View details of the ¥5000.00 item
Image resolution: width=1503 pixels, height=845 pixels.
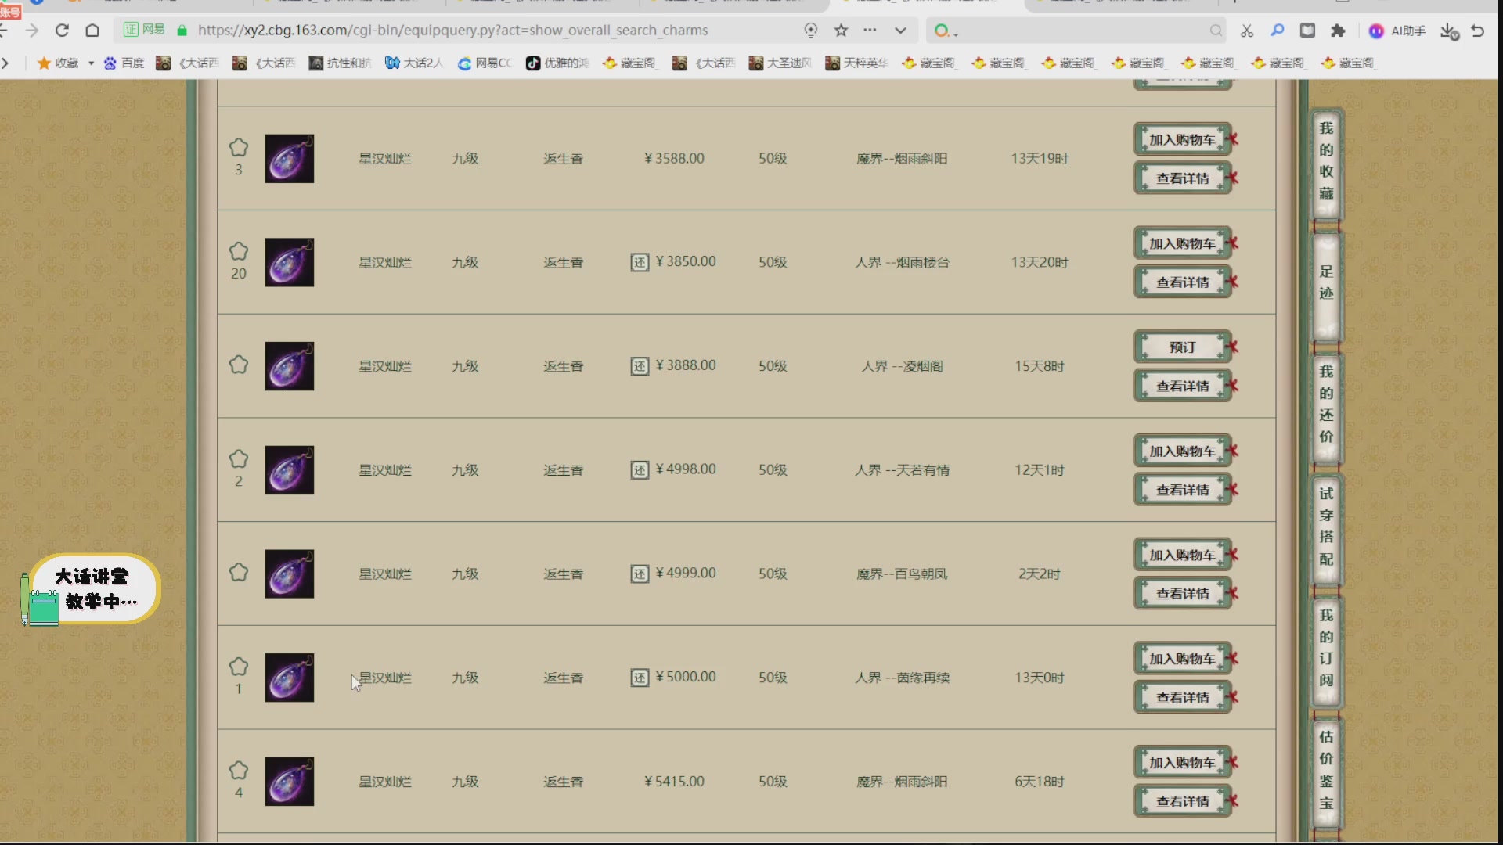[x=1183, y=697]
